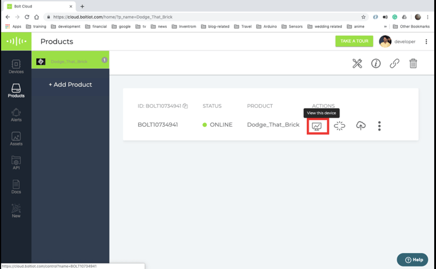Viewport: 436px width, 269px height.
Task: Open the tv bookmarks folder
Action: [141, 26]
